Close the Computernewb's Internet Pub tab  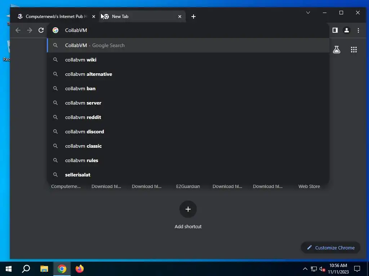click(x=94, y=17)
